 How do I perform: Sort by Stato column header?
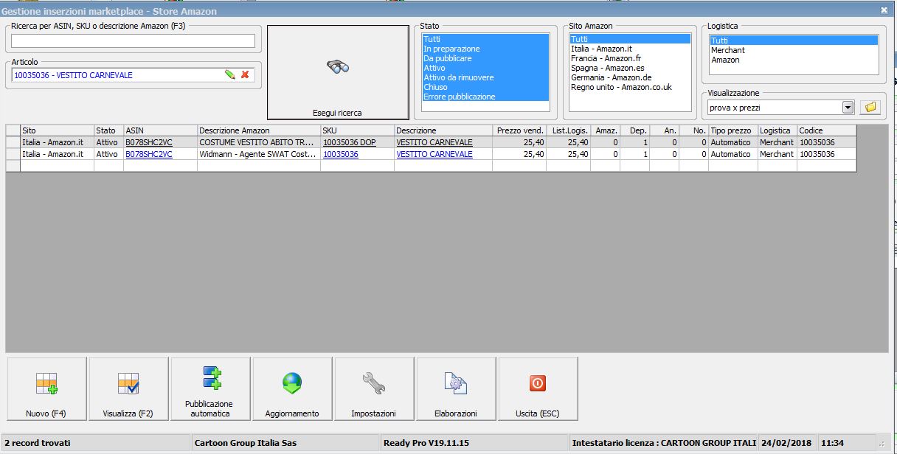108,130
